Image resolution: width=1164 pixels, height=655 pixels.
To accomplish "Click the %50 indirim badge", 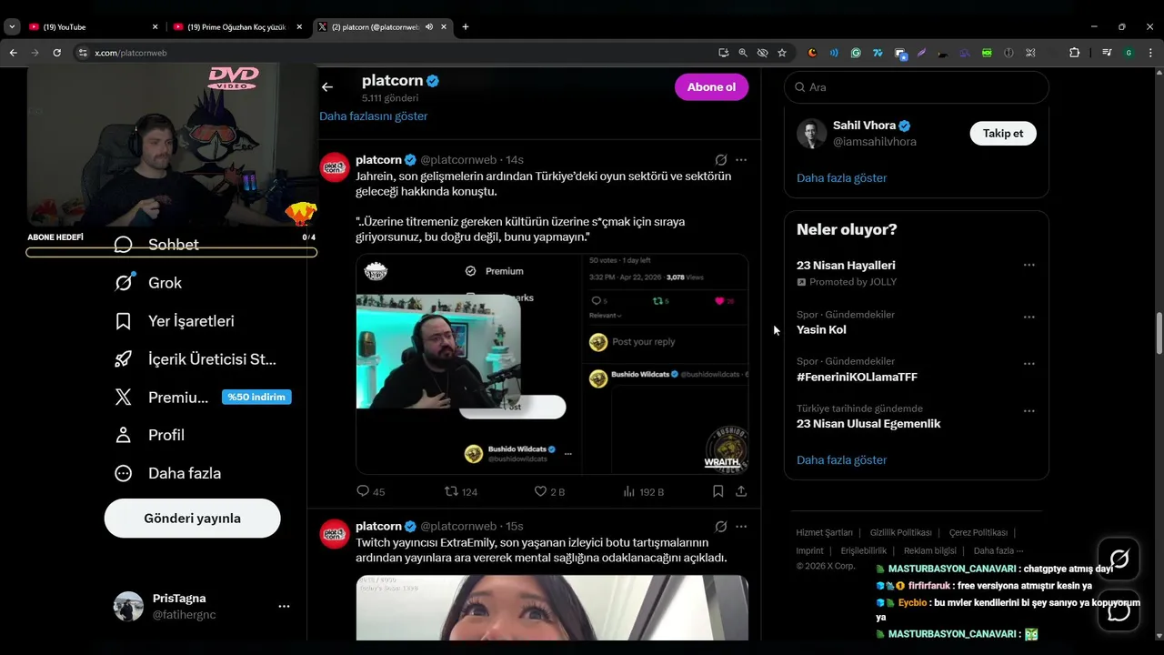I will (256, 397).
